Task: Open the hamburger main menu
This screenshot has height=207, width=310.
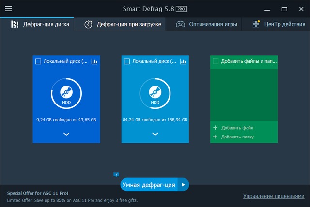Action: (8, 9)
